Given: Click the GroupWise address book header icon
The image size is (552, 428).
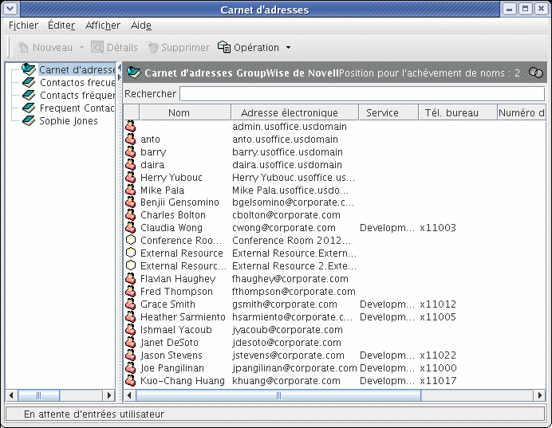Looking at the screenshot, I should [x=134, y=73].
